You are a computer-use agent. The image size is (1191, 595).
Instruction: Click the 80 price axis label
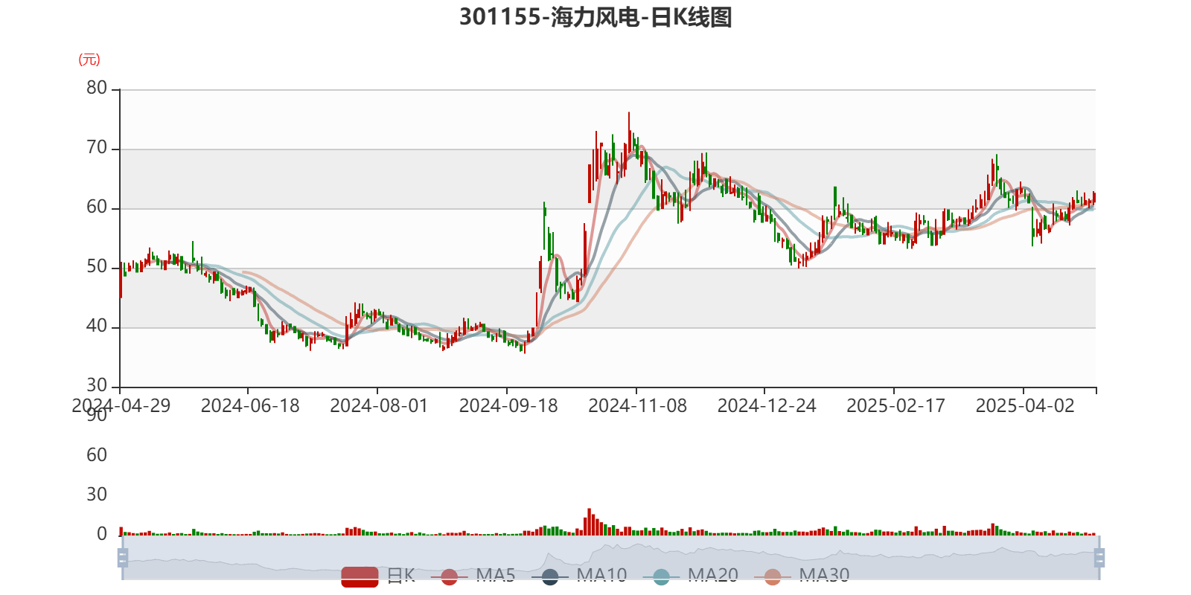(97, 88)
